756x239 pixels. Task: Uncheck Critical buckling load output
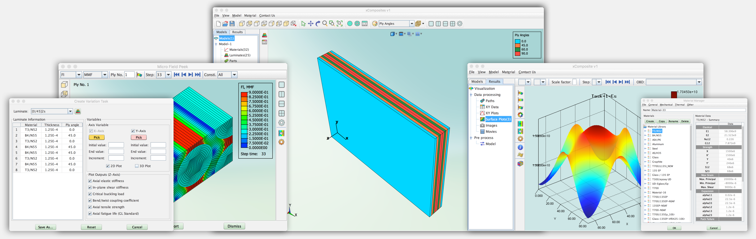(x=90, y=194)
